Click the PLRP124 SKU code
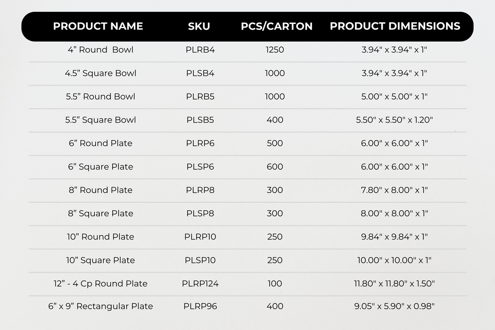Screen dimensions: 495x330 pos(200,284)
